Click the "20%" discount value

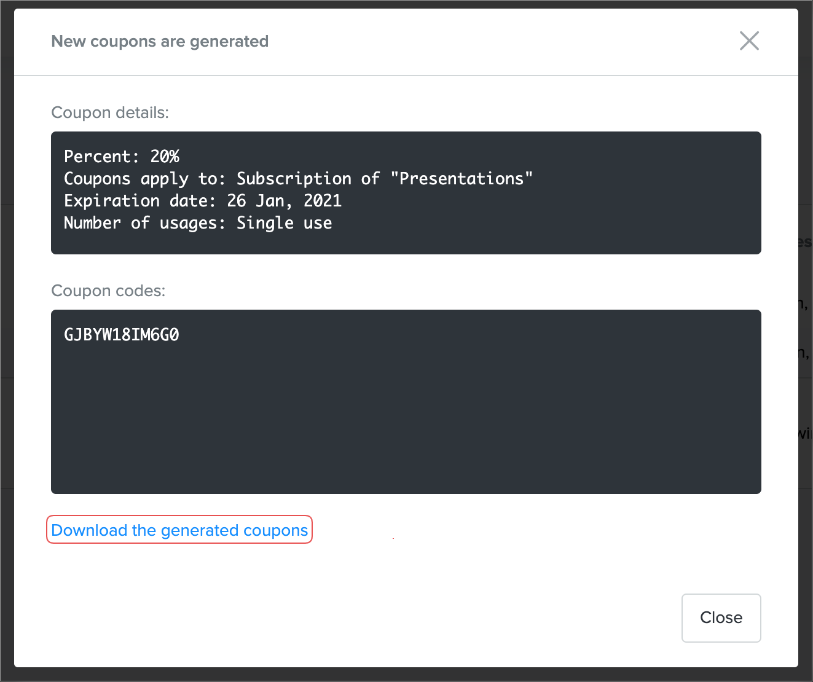[x=165, y=157]
